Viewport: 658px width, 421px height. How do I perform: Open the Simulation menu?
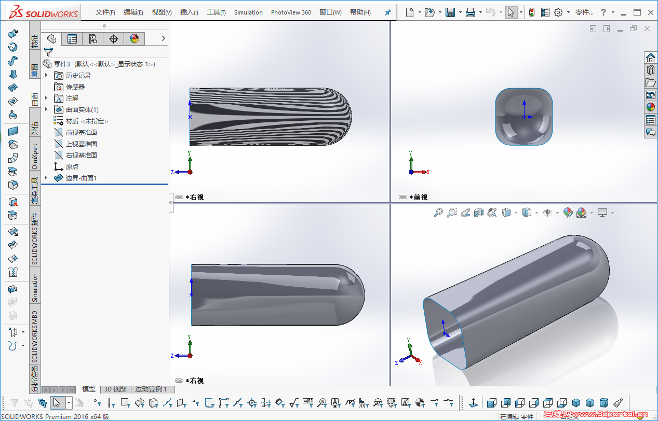click(x=248, y=12)
